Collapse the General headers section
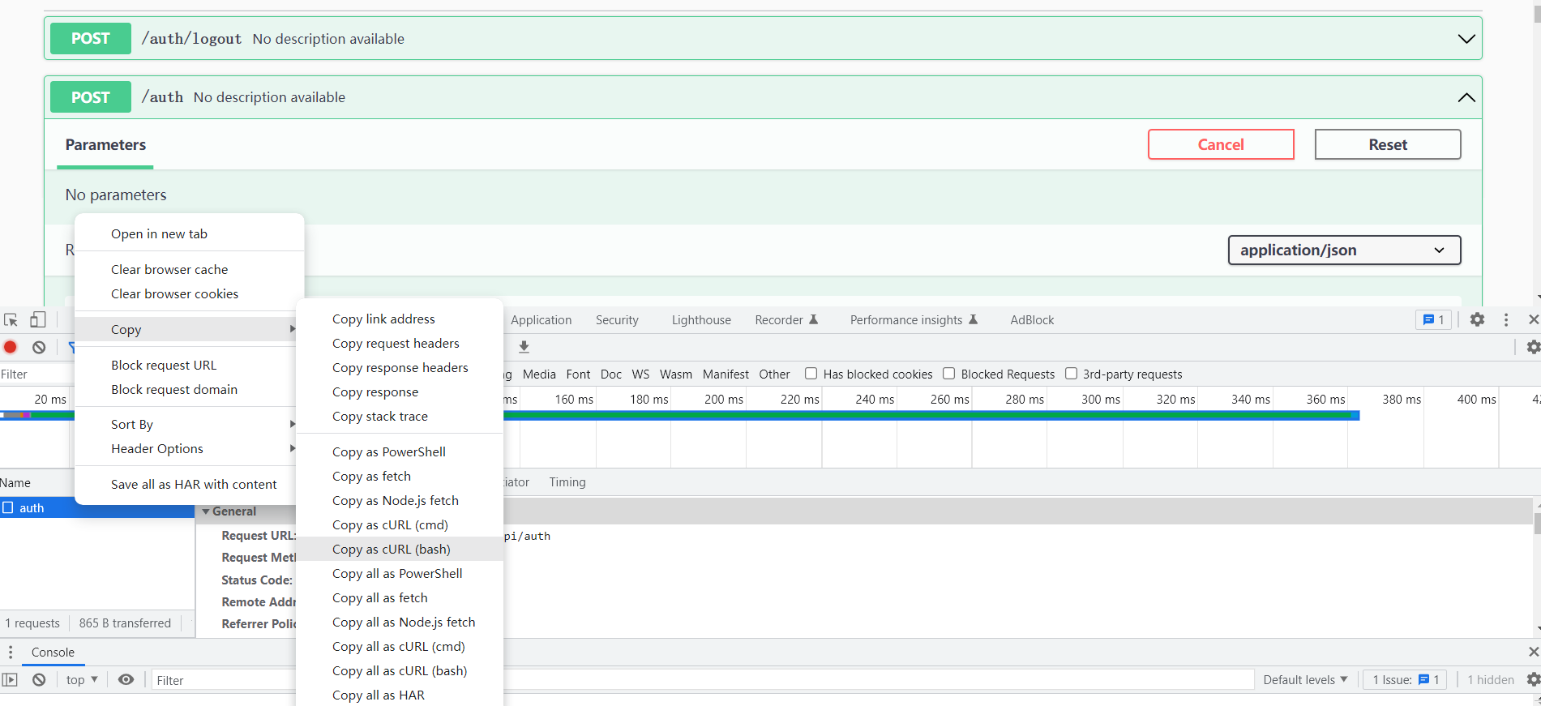This screenshot has width=1541, height=706. pos(207,511)
